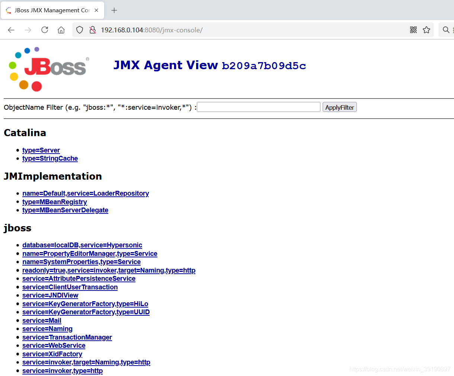
Task: Open the type=MBeanServerDelegate link
Action: 65,210
